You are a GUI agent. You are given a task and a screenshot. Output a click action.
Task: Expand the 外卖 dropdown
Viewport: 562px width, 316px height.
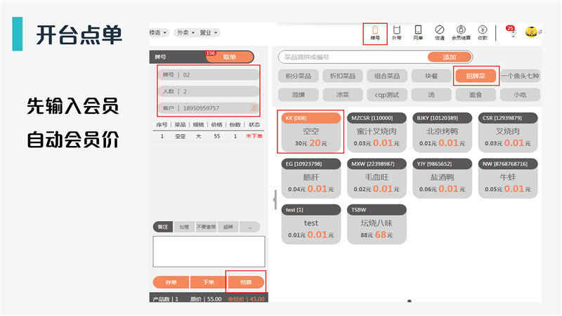coord(185,32)
